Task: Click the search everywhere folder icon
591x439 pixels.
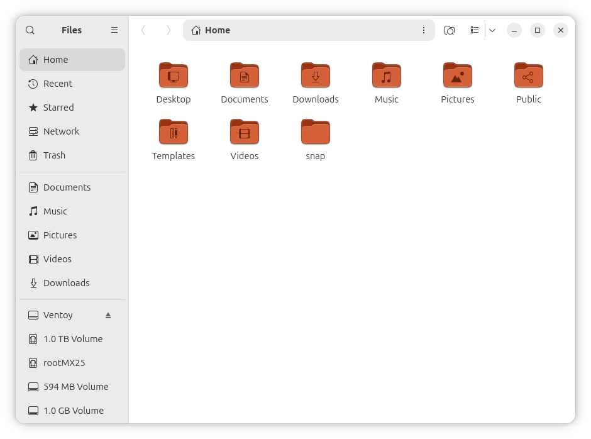Action: (449, 30)
